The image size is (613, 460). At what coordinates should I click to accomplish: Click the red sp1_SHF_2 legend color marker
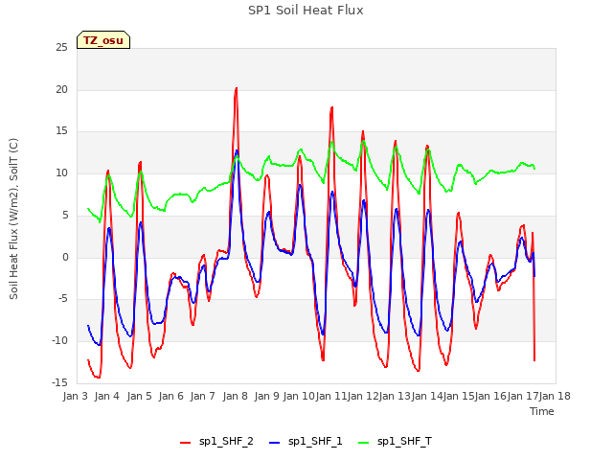185,443
